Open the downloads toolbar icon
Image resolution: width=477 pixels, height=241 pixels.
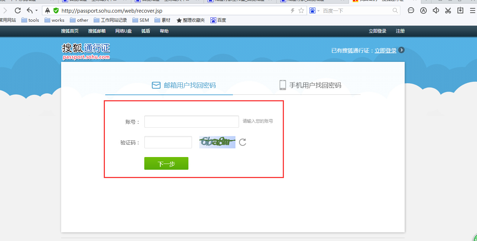(460, 10)
